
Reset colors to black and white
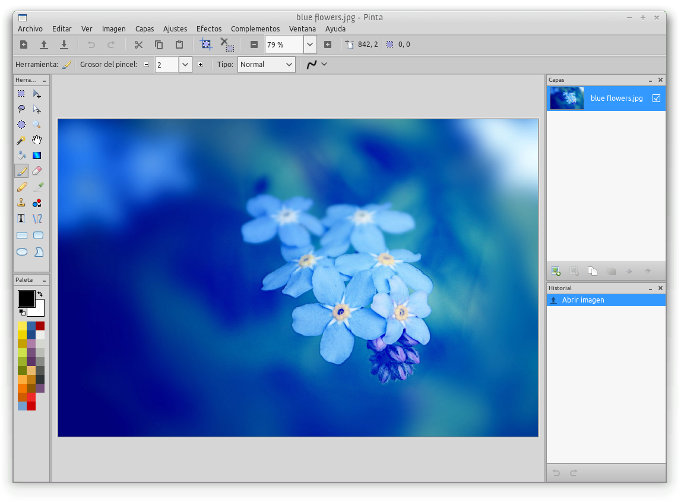[x=22, y=312]
